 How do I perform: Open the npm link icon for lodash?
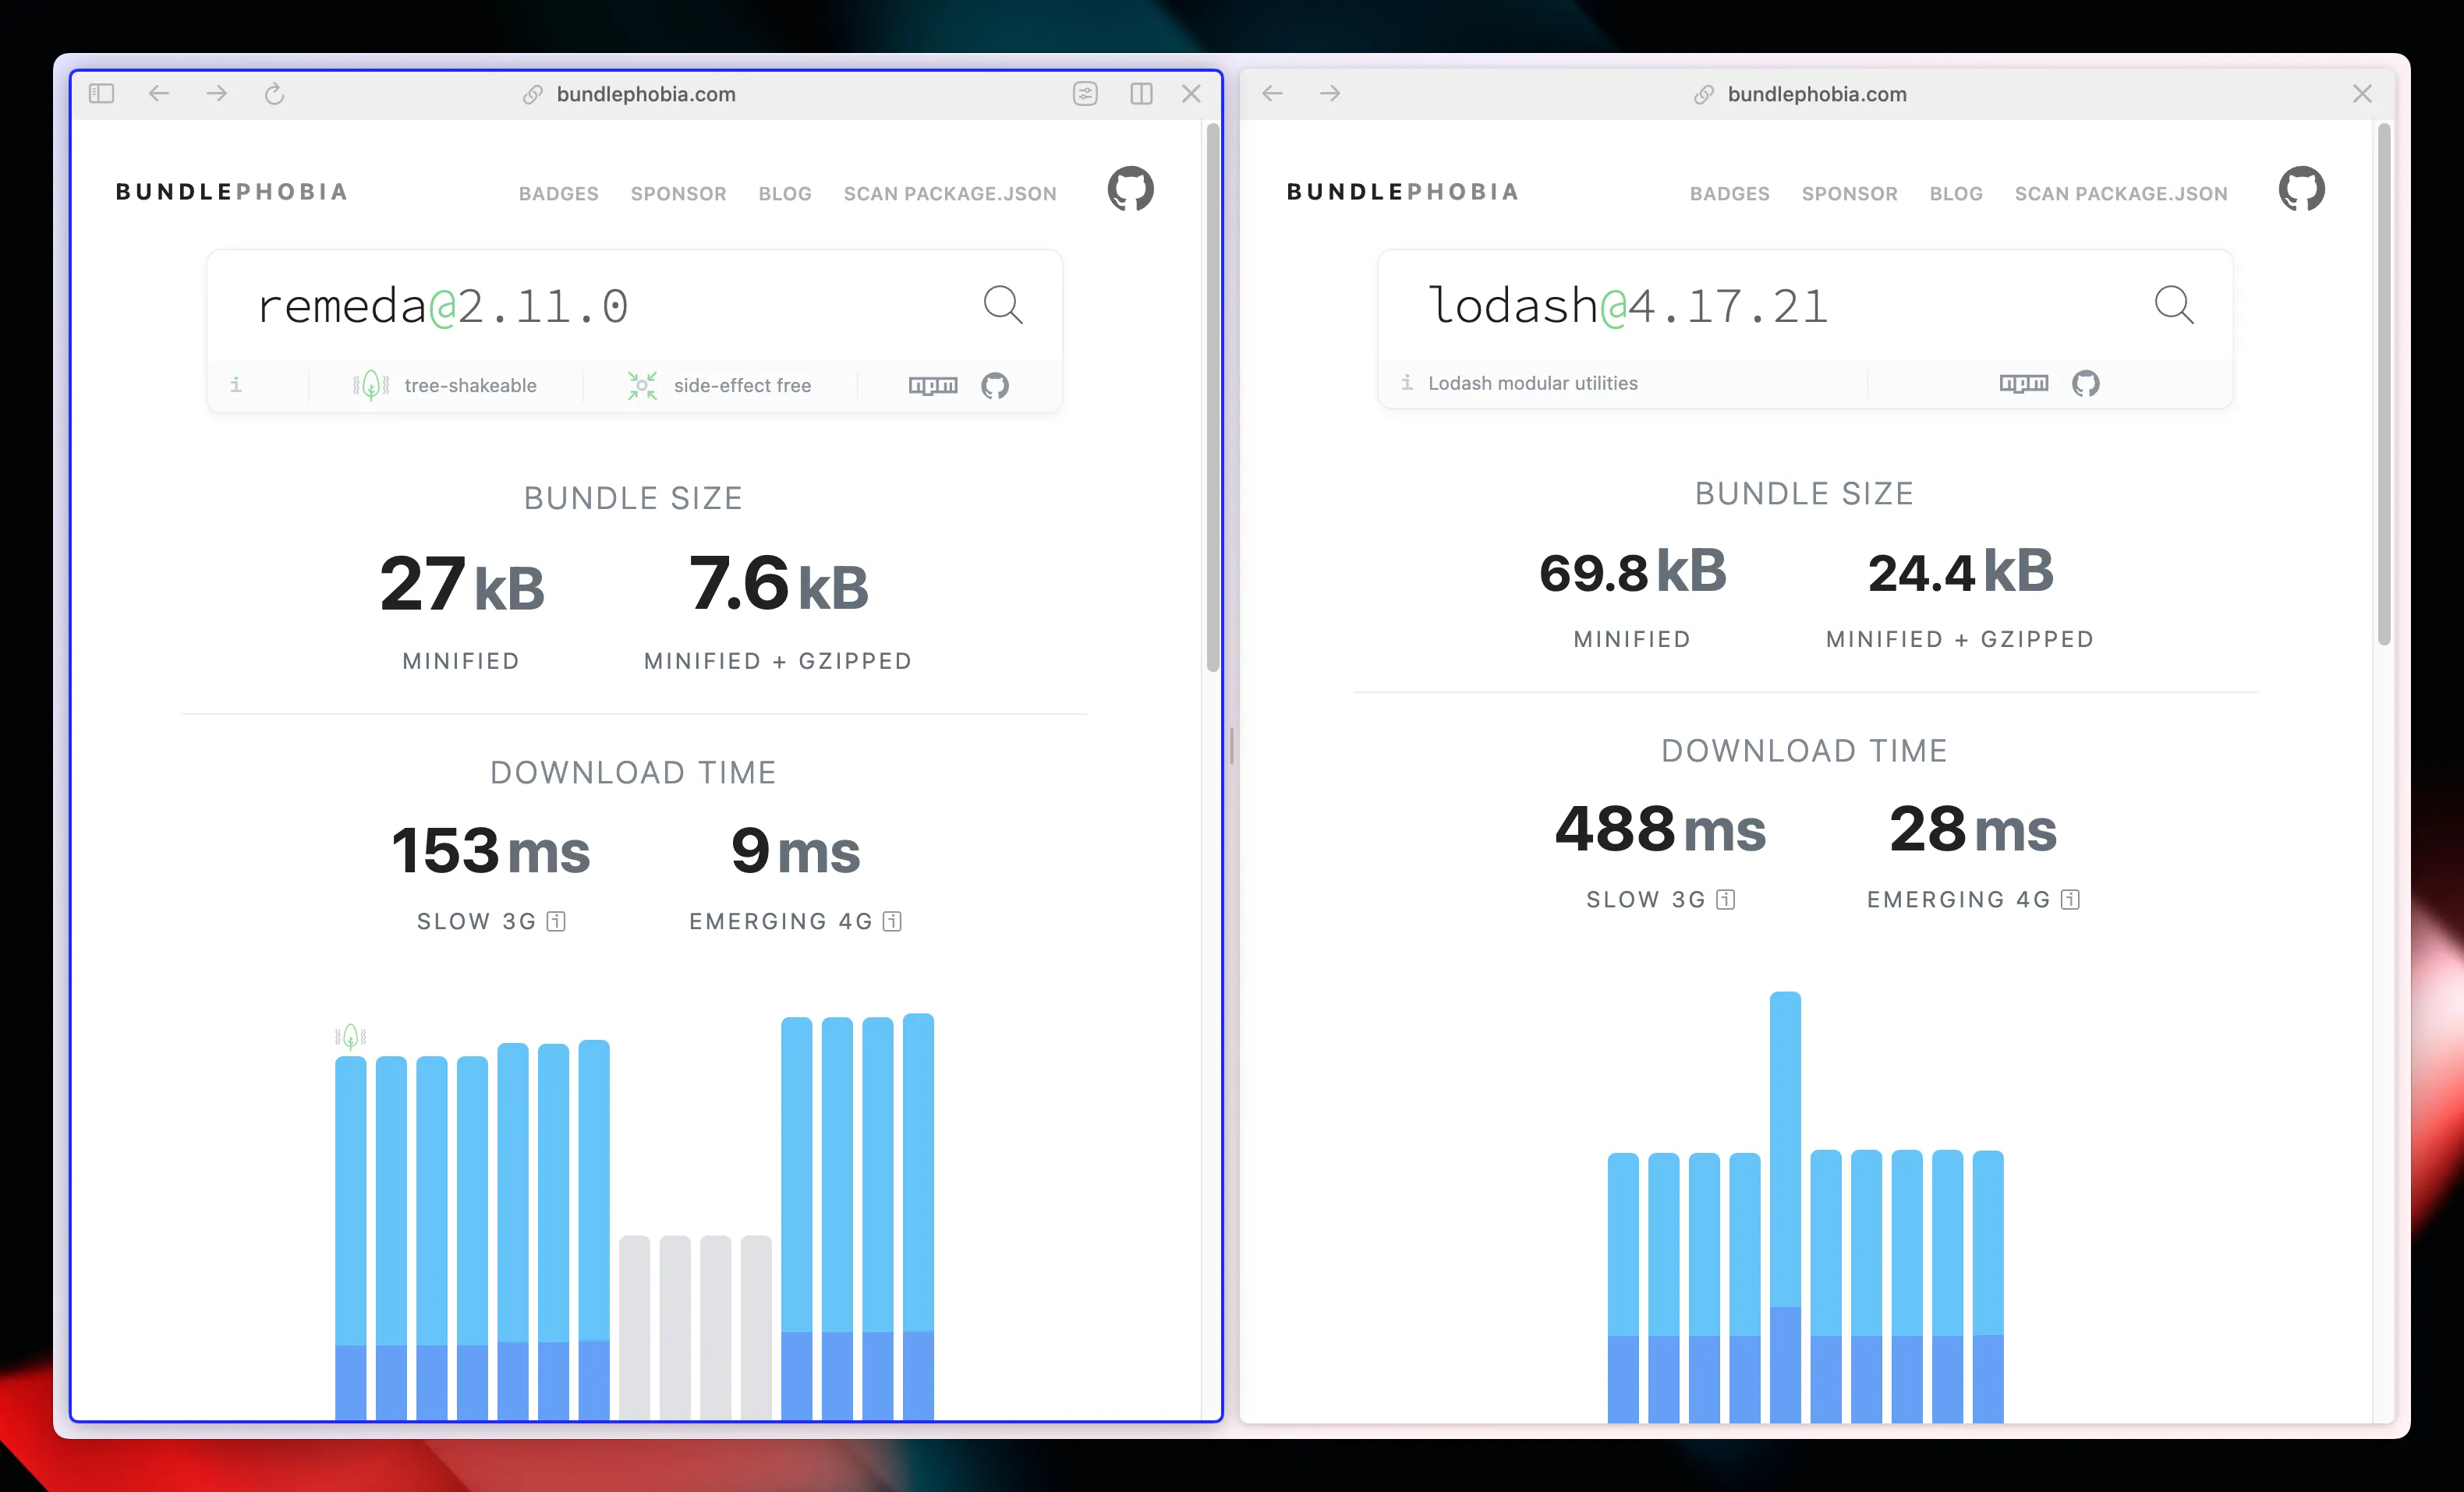pos(2023,383)
